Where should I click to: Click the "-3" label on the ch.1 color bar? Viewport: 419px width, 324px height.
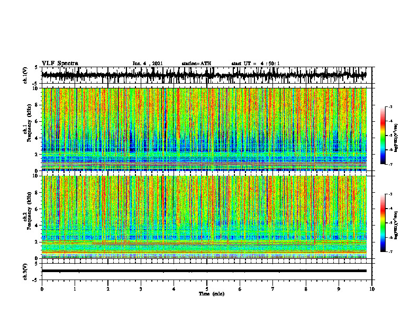pos(390,107)
